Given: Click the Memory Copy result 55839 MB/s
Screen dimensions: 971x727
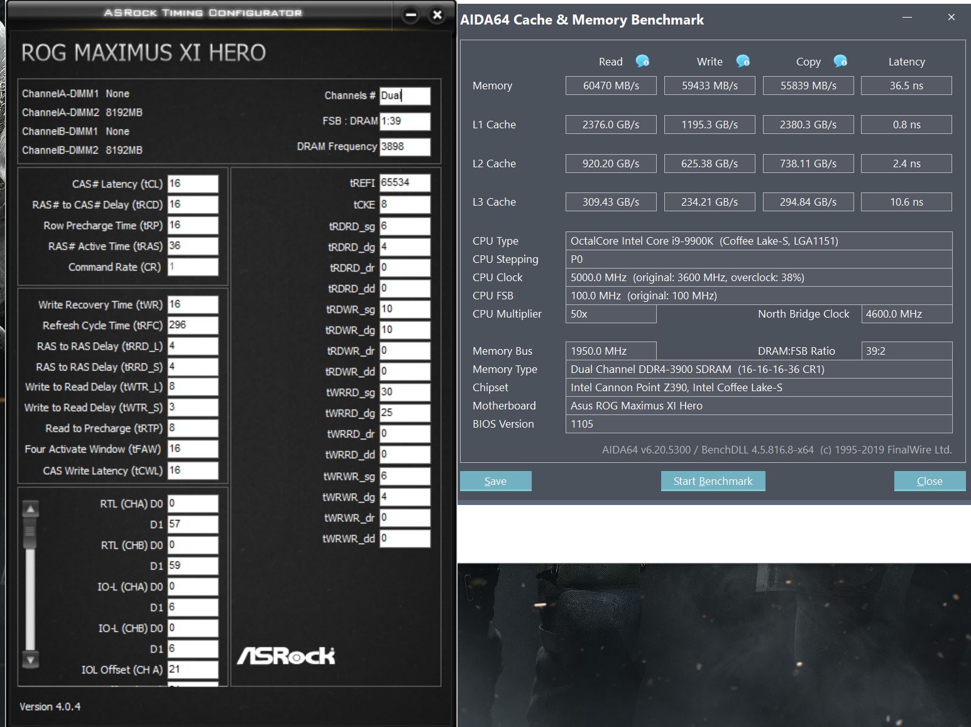Looking at the screenshot, I should pyautogui.click(x=808, y=86).
